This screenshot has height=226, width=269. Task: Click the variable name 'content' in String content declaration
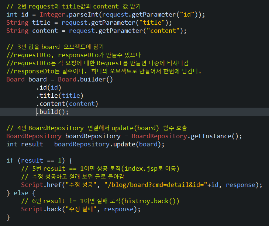pos(45,31)
